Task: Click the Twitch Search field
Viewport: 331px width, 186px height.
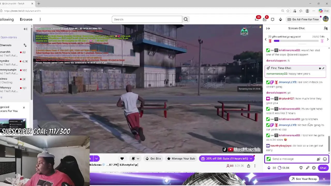Action: point(147,19)
